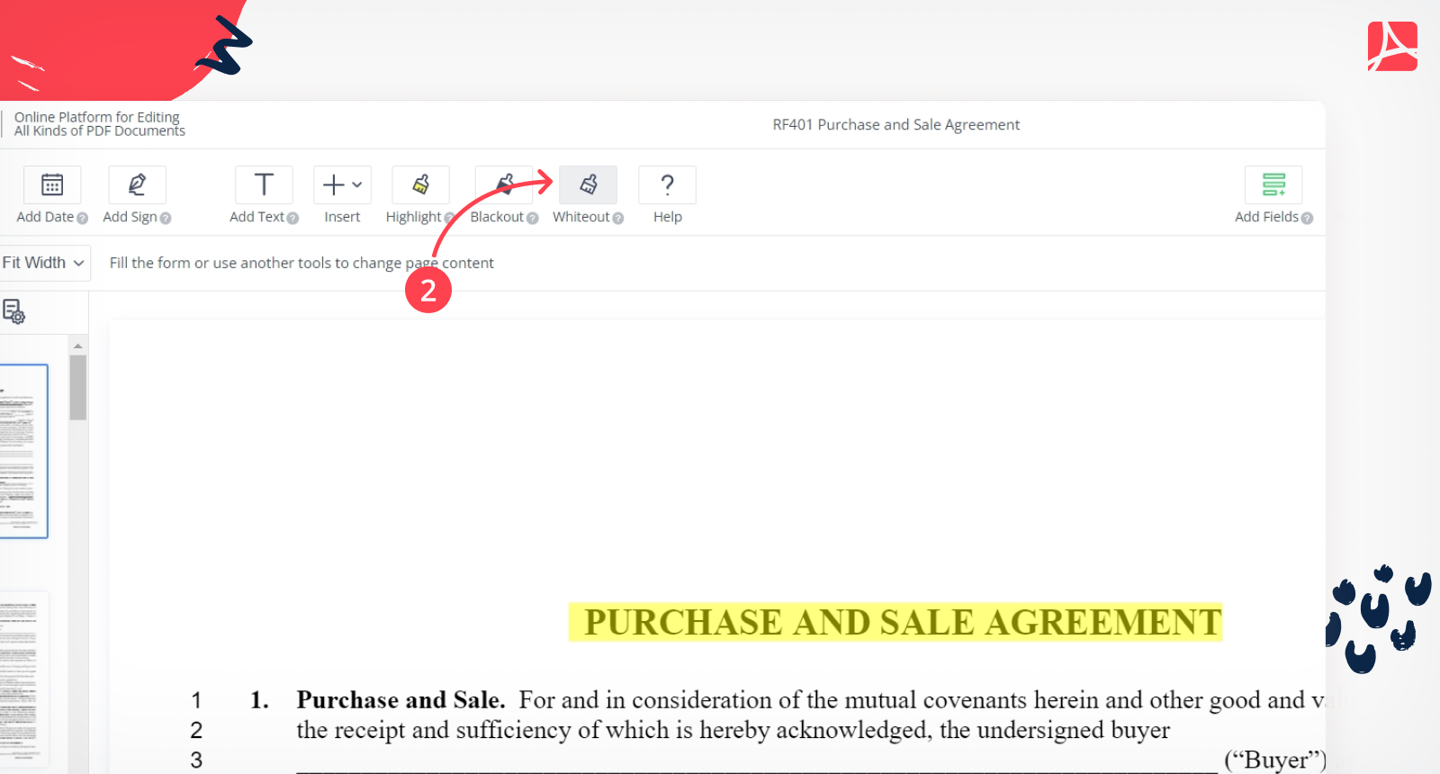
Task: Select the first page thumbnail
Action: [x=22, y=451]
